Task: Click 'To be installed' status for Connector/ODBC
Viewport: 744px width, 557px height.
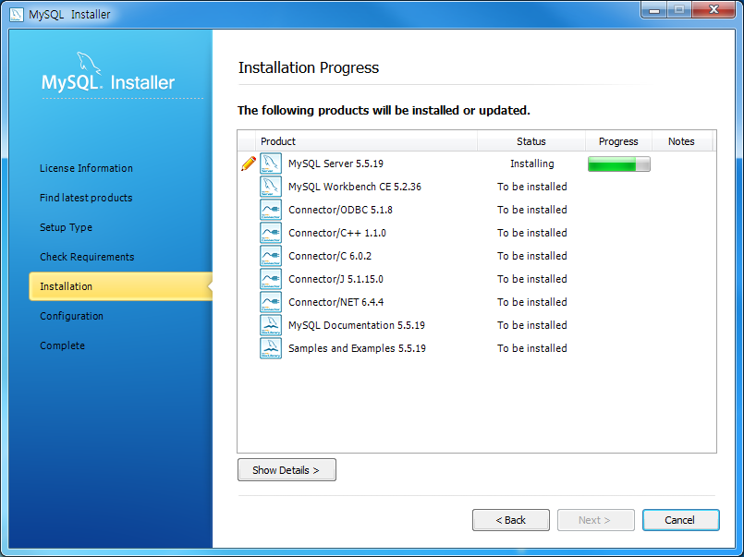Action: point(532,210)
